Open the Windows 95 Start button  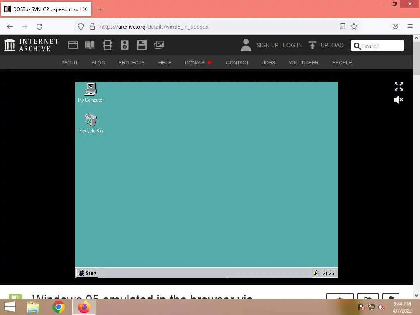(87, 273)
